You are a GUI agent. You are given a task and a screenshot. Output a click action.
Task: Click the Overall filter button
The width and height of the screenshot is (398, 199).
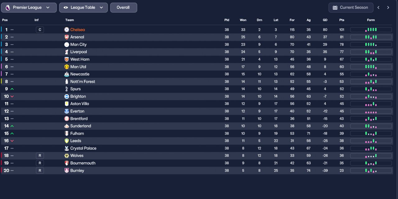[x=123, y=8]
